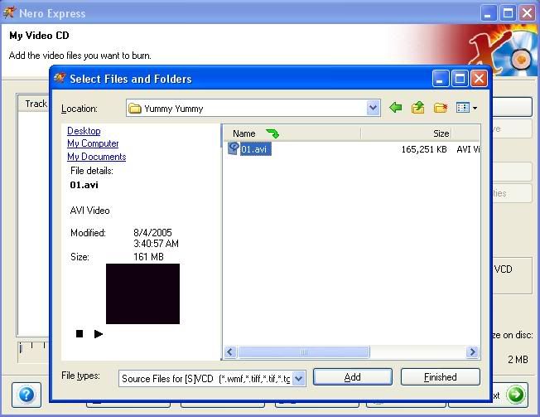Open the Desktop link
Viewport: 540px width, 417px height.
point(84,131)
